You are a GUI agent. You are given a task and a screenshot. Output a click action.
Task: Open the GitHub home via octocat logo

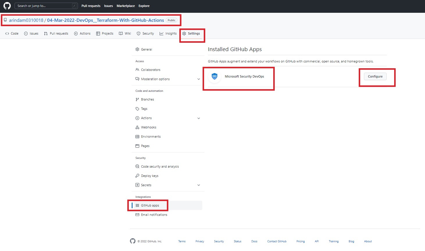pyautogui.click(x=7, y=6)
